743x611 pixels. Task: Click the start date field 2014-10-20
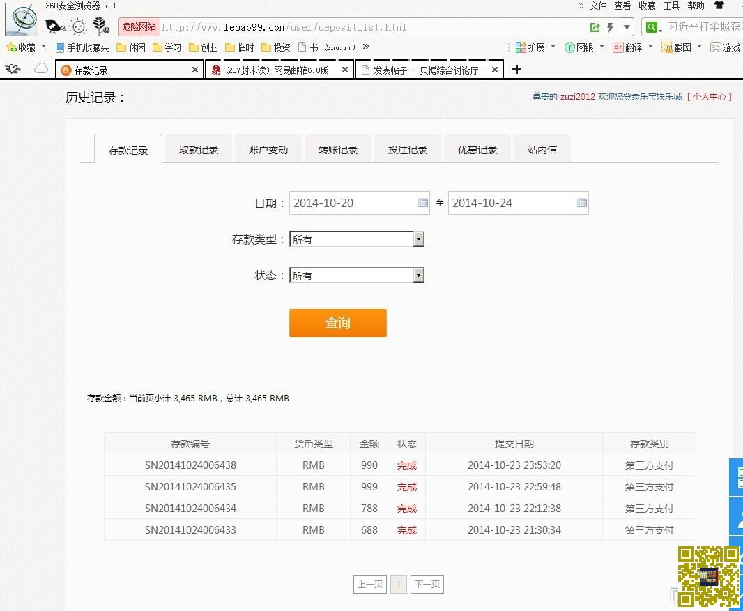point(359,203)
